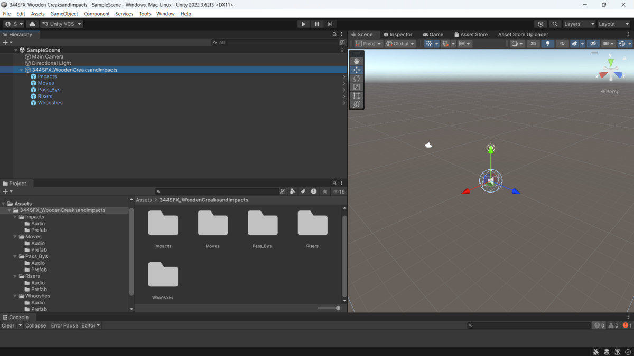
Task: Toggle the Hierarchy panel lock
Action: [334, 34]
